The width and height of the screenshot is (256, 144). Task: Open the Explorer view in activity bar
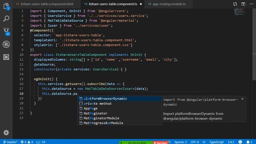[x=6, y=6]
